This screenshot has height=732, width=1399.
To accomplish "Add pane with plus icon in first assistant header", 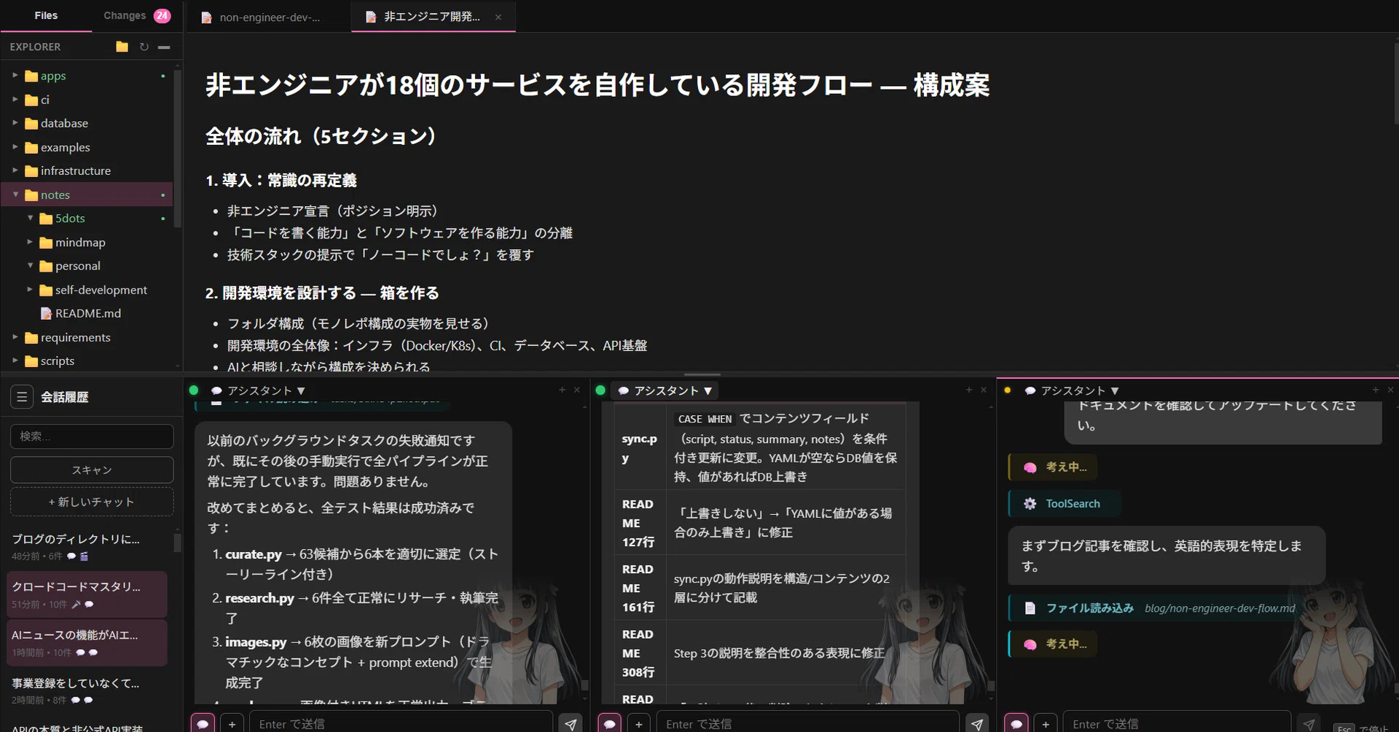I will click(562, 390).
